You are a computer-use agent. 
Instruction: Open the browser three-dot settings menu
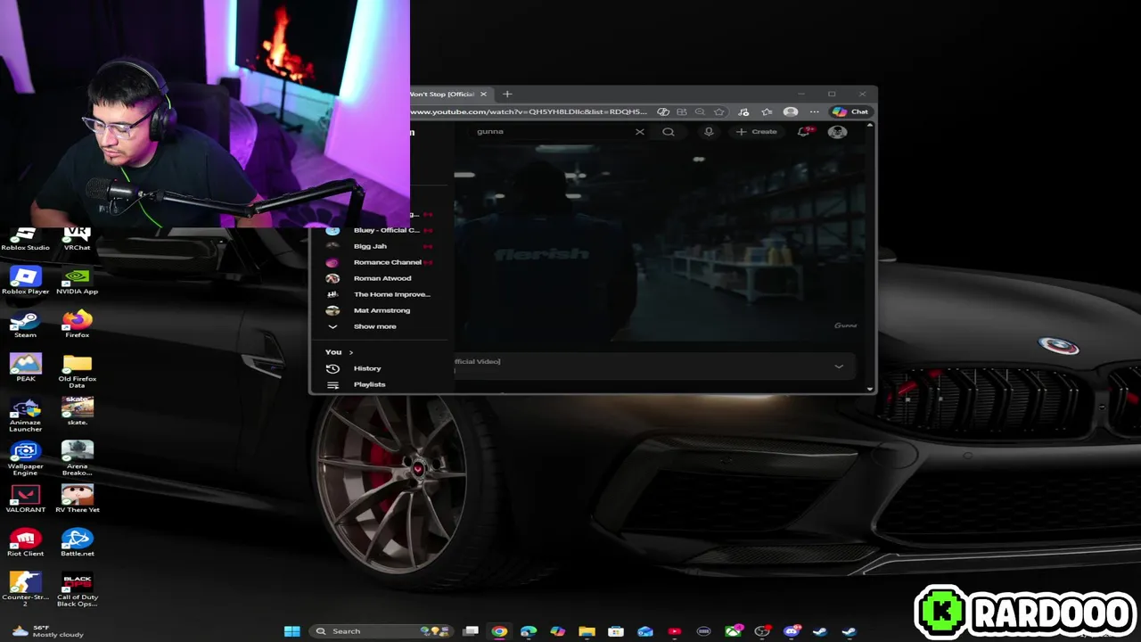(814, 111)
